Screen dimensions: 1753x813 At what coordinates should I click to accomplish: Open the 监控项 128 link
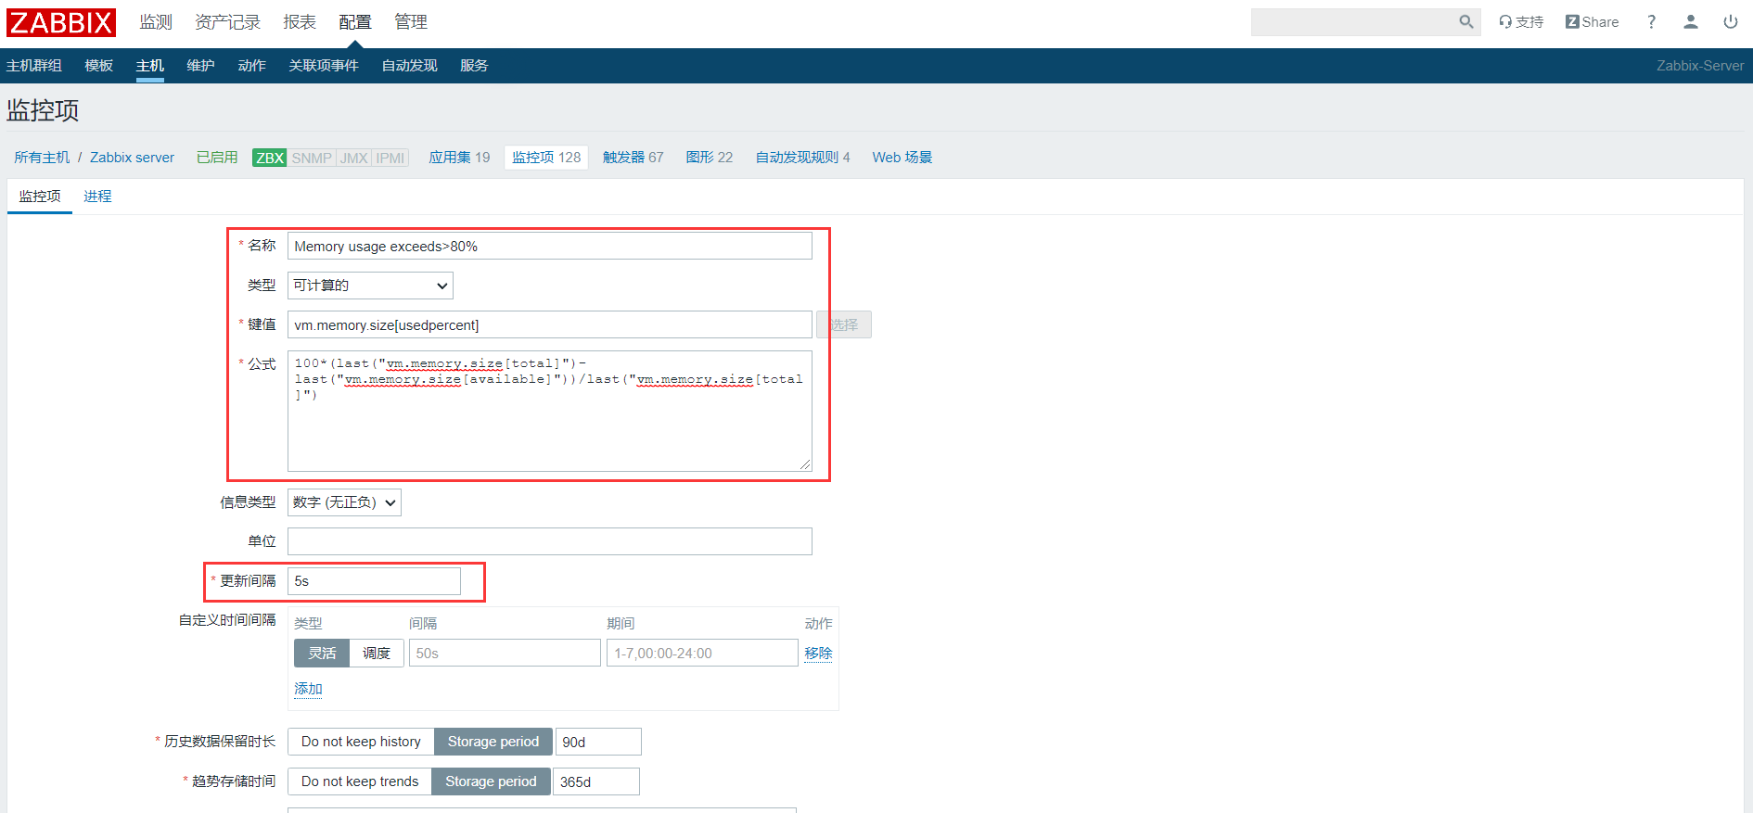pos(546,158)
